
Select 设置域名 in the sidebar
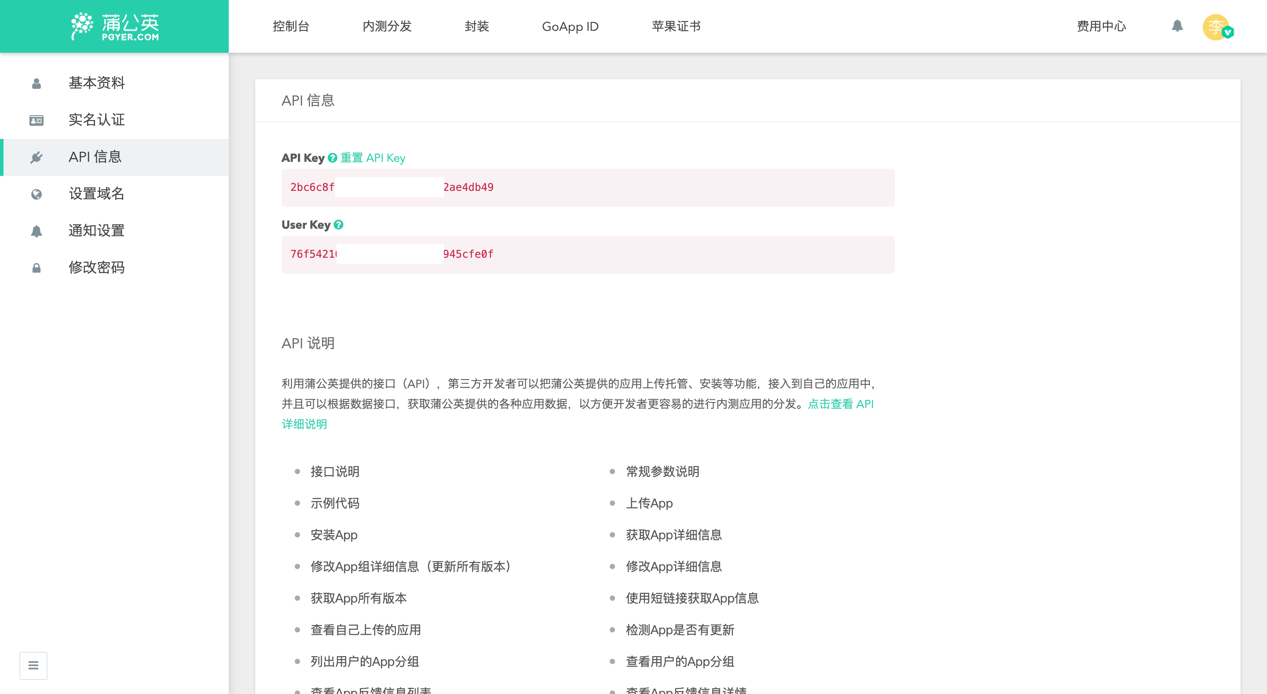coord(114,194)
